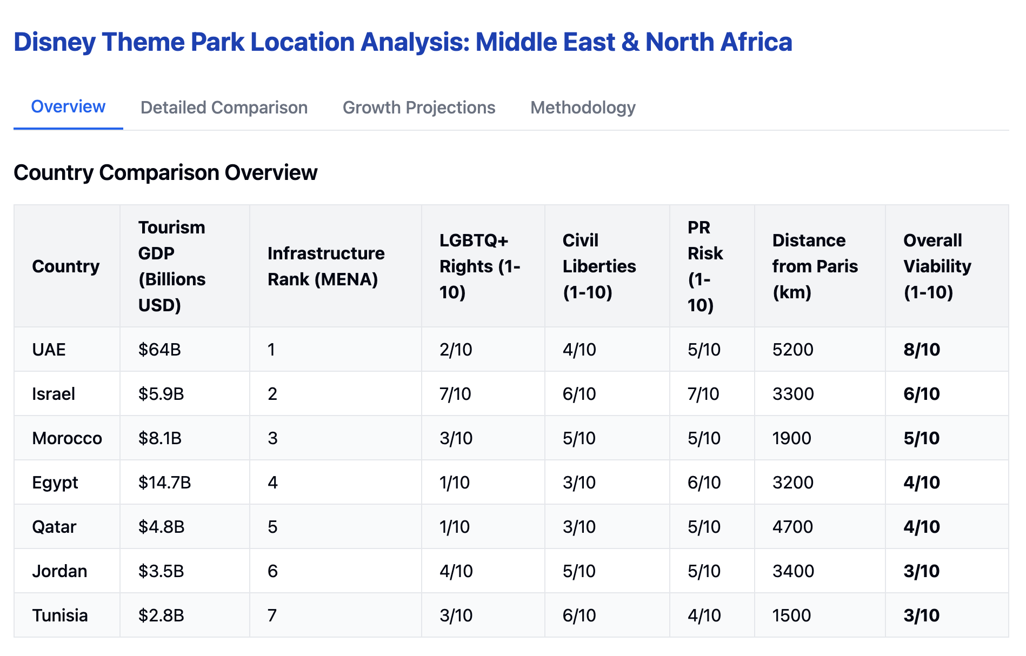The image size is (1026, 656).
Task: Click Jordan's 3400 km distance cell
Action: 792,571
